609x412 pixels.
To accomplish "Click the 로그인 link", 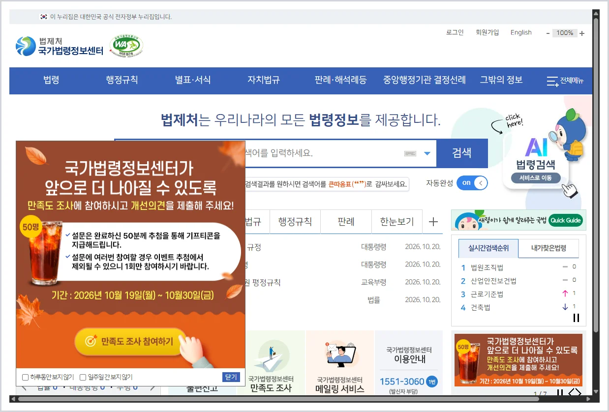I will click(x=455, y=32).
